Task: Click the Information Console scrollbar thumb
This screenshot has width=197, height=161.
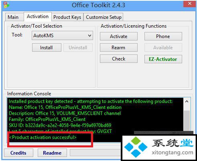Action: tap(187, 121)
